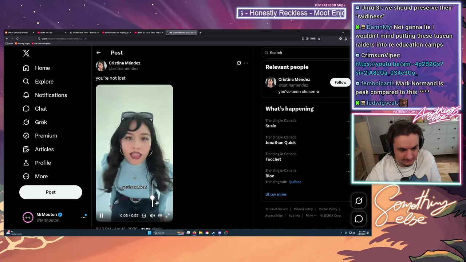Image resolution: width=466 pixels, height=262 pixels.
Task: Open the Dailies bookmarks folder
Action: (10, 44)
